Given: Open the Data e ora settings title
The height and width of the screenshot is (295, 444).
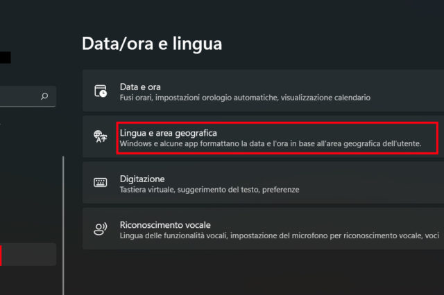Looking at the screenshot, I should (x=140, y=87).
